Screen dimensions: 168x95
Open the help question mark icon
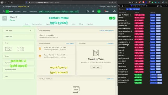pyautogui.click(x=114, y=11)
